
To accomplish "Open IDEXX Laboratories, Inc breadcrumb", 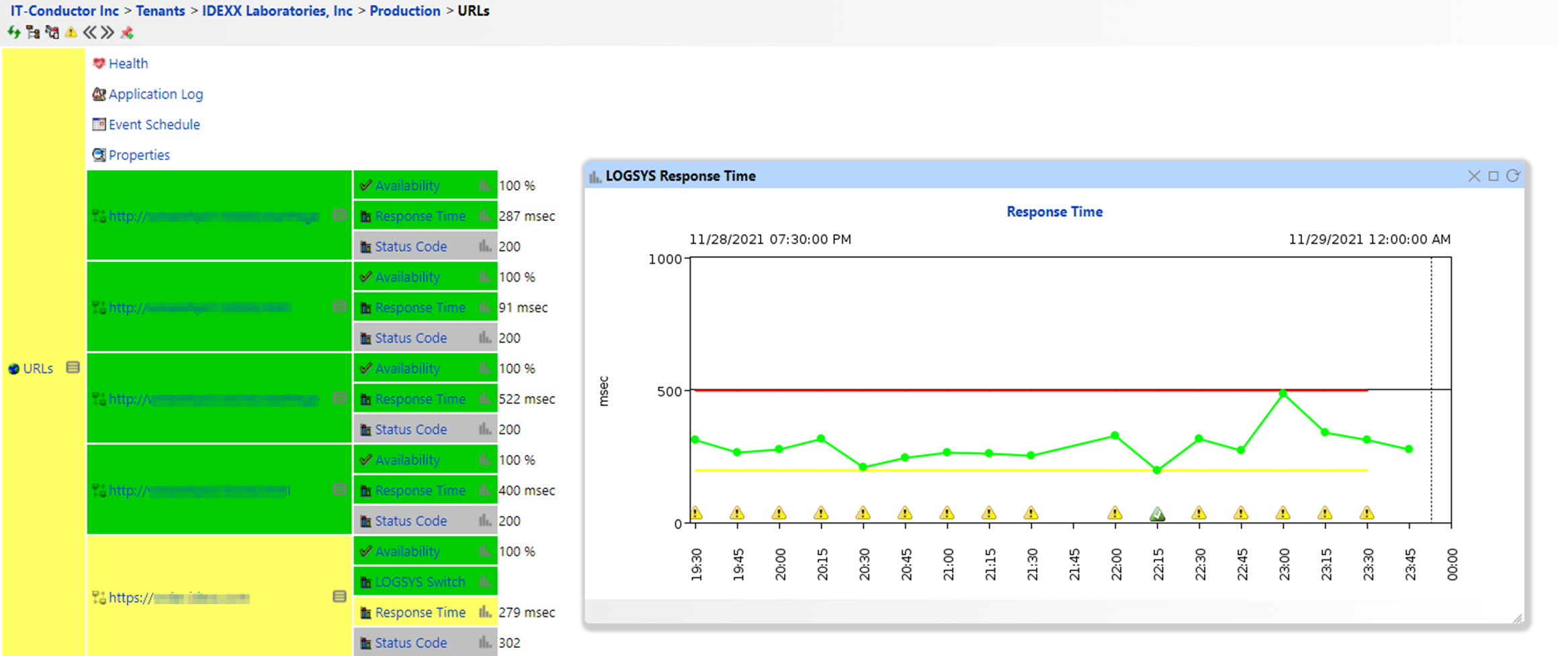I will pos(277,11).
